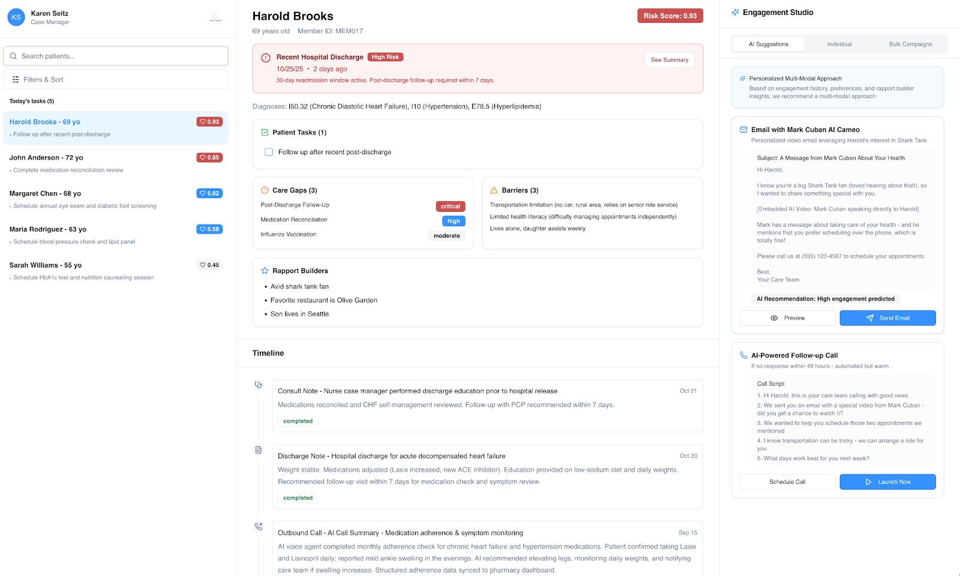Click Margaret Chen 0.62 risk badge
960x576 pixels.
209,193
